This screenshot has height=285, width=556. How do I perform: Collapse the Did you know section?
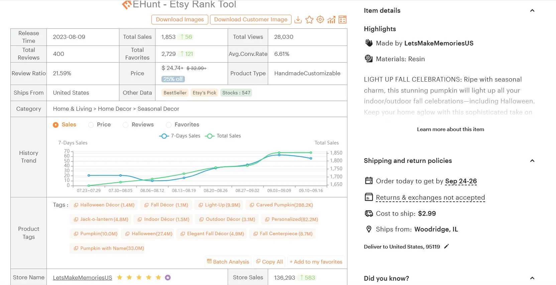click(x=532, y=278)
